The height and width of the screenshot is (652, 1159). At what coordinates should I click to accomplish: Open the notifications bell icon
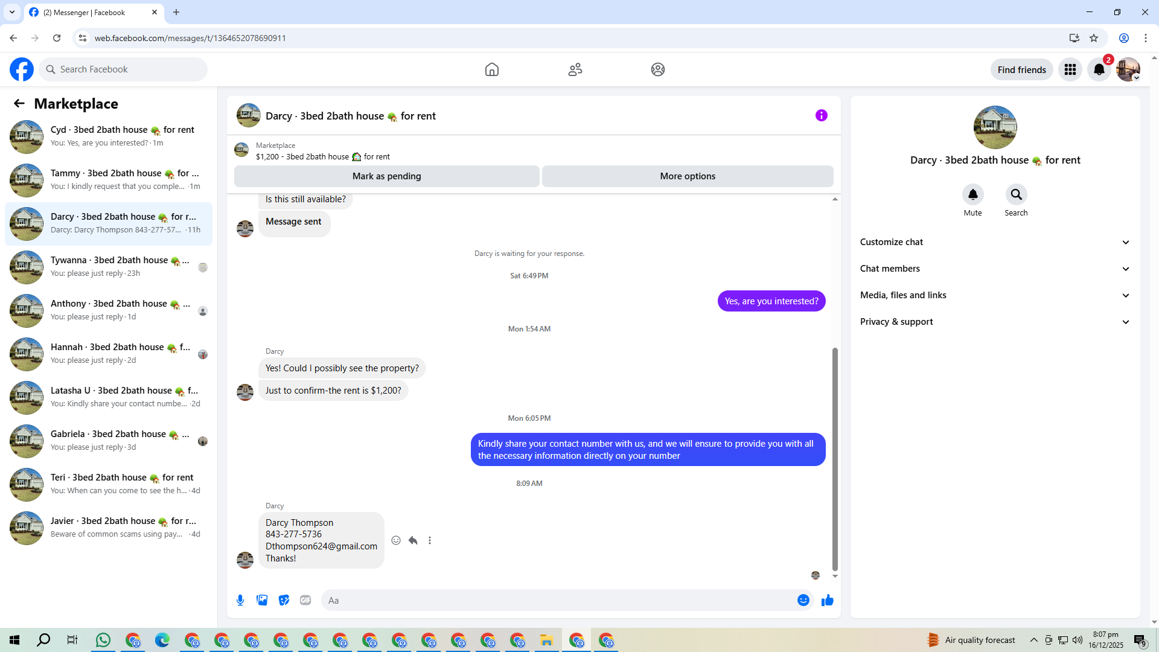point(1099,69)
